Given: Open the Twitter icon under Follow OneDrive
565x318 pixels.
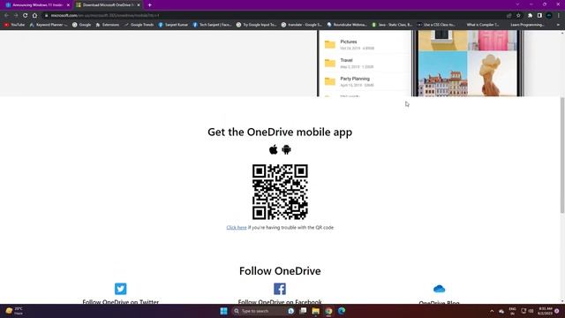Looking at the screenshot, I should click(x=121, y=289).
